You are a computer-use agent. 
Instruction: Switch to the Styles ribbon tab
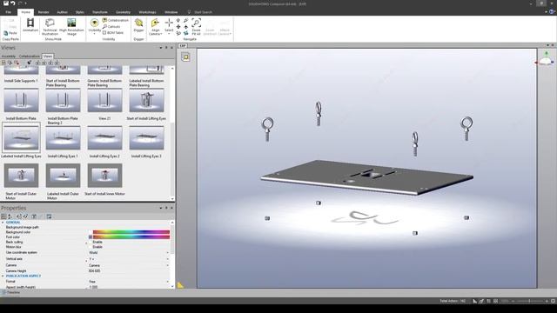[x=79, y=12]
